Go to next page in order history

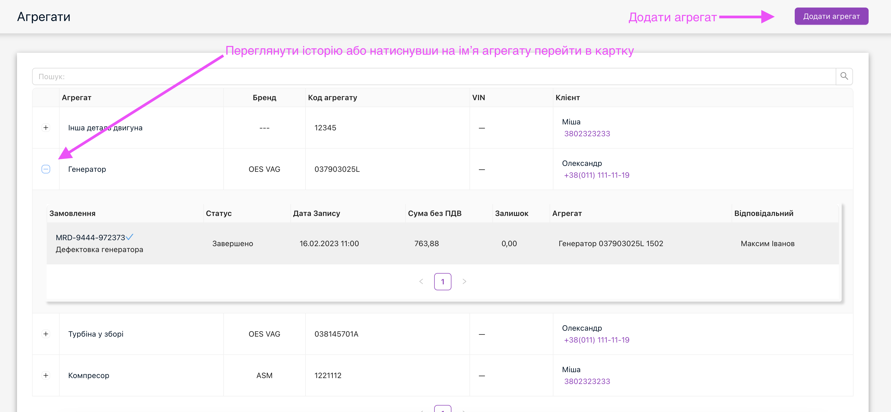[464, 281]
